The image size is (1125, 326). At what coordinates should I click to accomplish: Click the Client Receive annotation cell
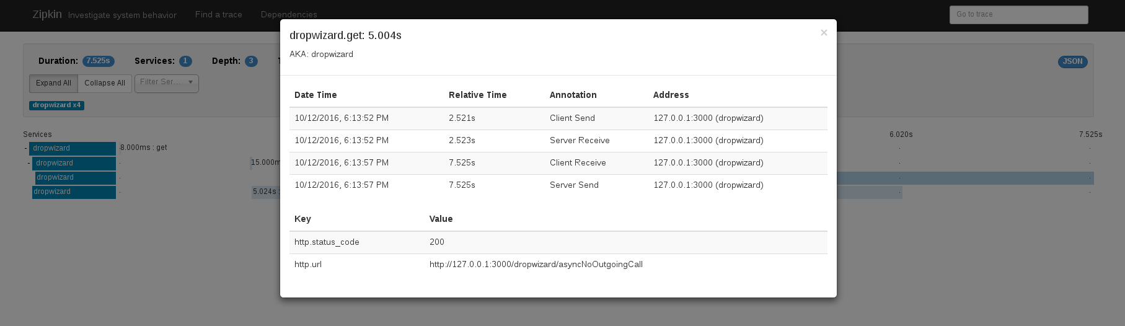point(578,163)
